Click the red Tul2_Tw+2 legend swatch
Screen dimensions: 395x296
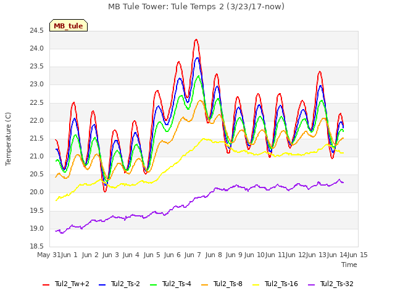46,285
